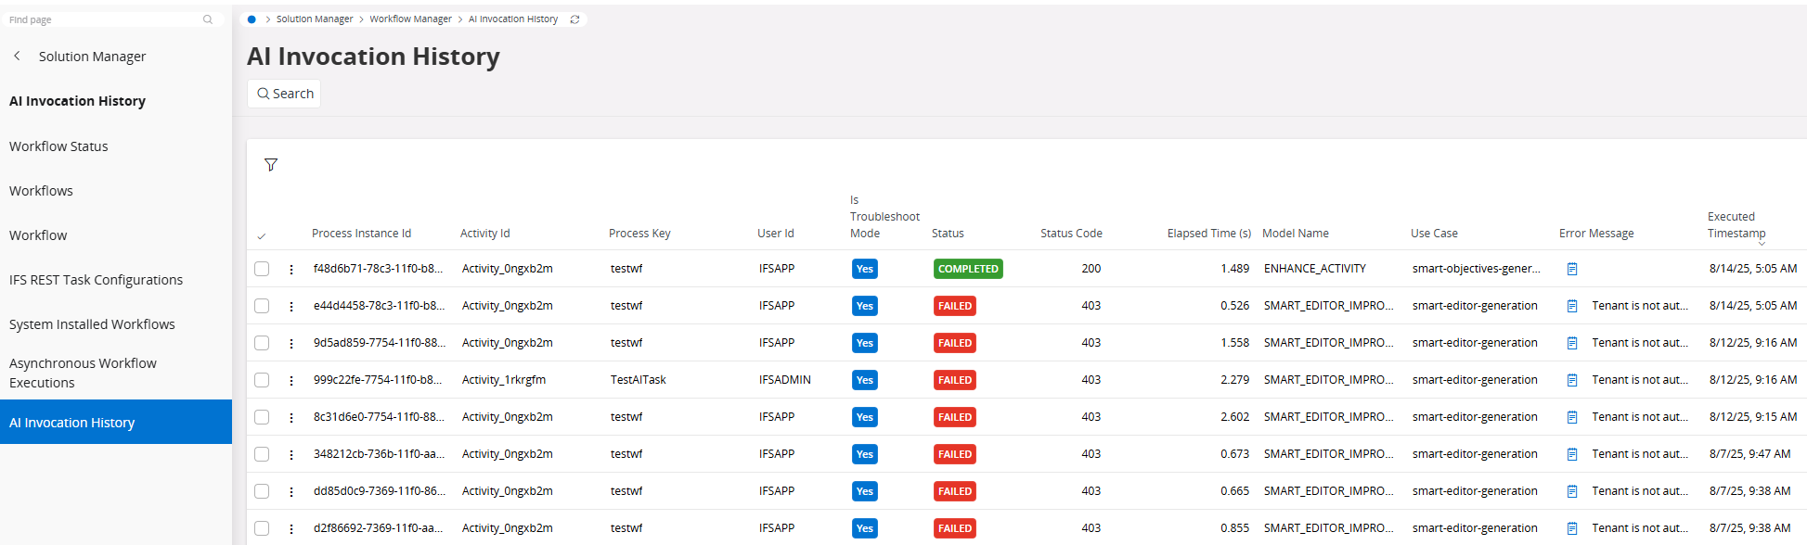This screenshot has height=545, width=1807.
Task: Click the Search button
Action: coord(284,94)
